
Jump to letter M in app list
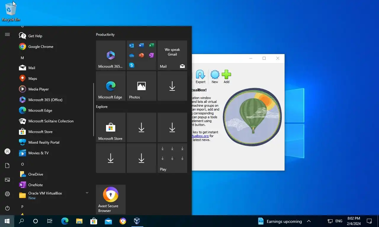pyautogui.click(x=22, y=58)
